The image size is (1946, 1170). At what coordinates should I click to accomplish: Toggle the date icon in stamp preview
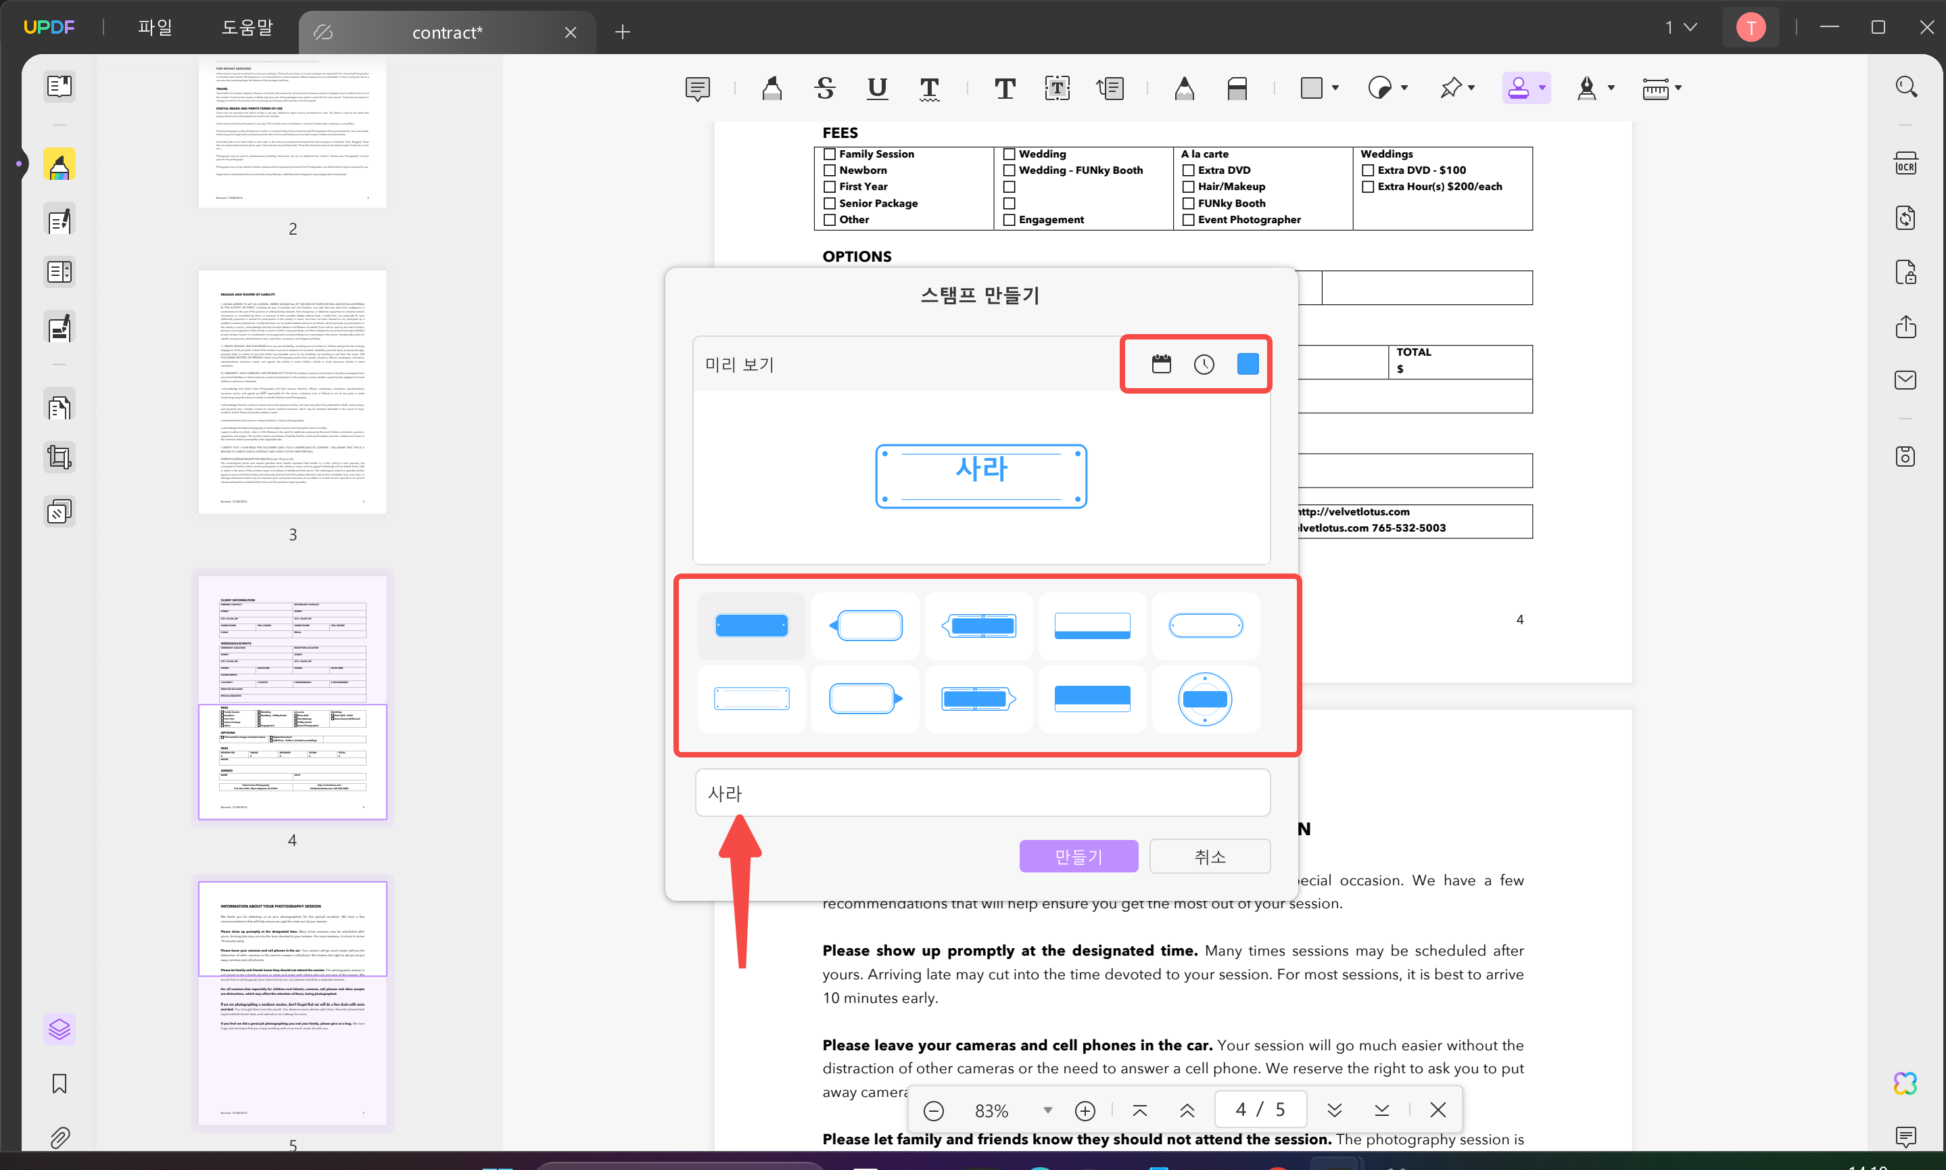click(x=1161, y=365)
